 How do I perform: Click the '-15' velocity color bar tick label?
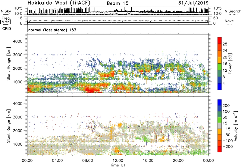(x=227, y=129)
